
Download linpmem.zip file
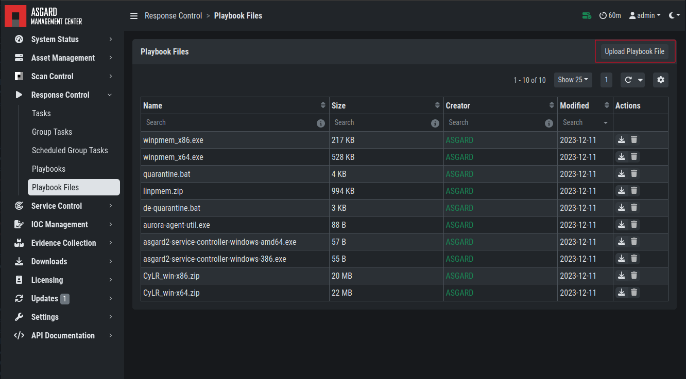pyautogui.click(x=622, y=191)
